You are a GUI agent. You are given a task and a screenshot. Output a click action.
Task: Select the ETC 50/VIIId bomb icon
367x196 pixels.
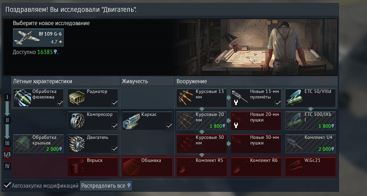(x=294, y=98)
